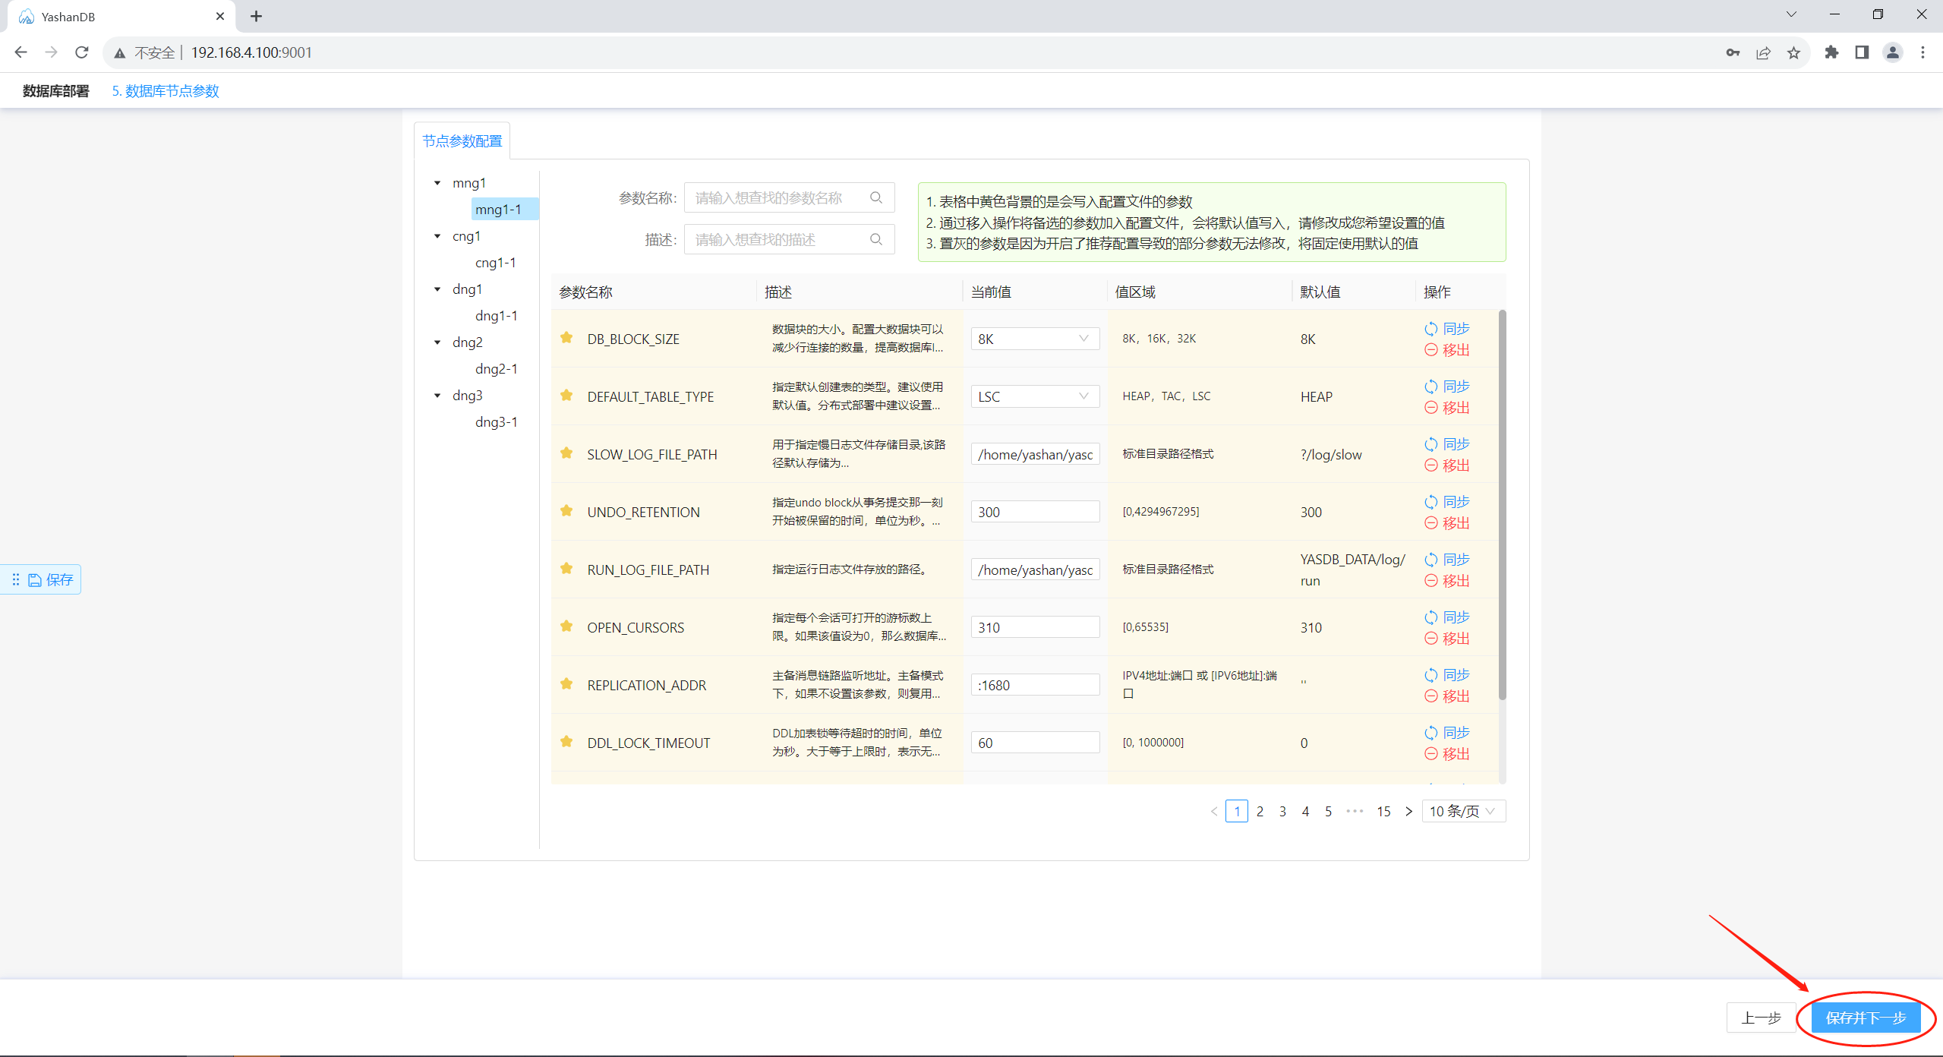Select the dng2-1 node
Screen dimensions: 1943x1057
pos(497,369)
